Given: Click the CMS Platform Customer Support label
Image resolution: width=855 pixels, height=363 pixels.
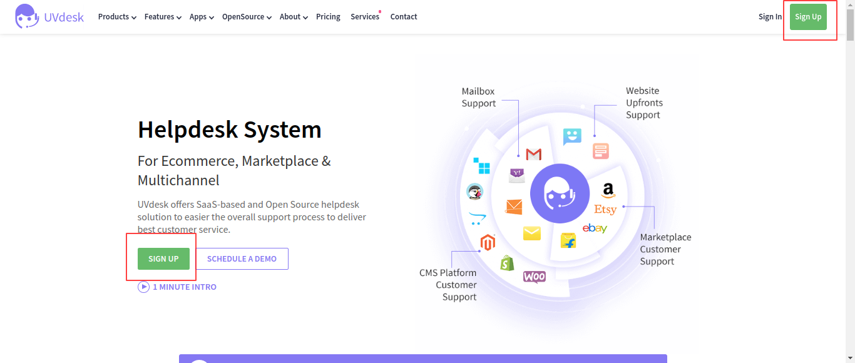Looking at the screenshot, I should 448,285.
